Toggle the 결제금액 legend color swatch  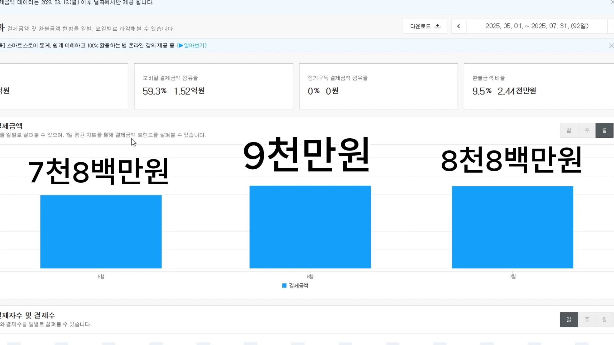pyautogui.click(x=284, y=286)
